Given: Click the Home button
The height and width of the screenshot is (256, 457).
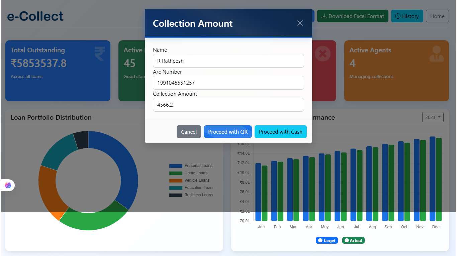Looking at the screenshot, I should [x=437, y=16].
